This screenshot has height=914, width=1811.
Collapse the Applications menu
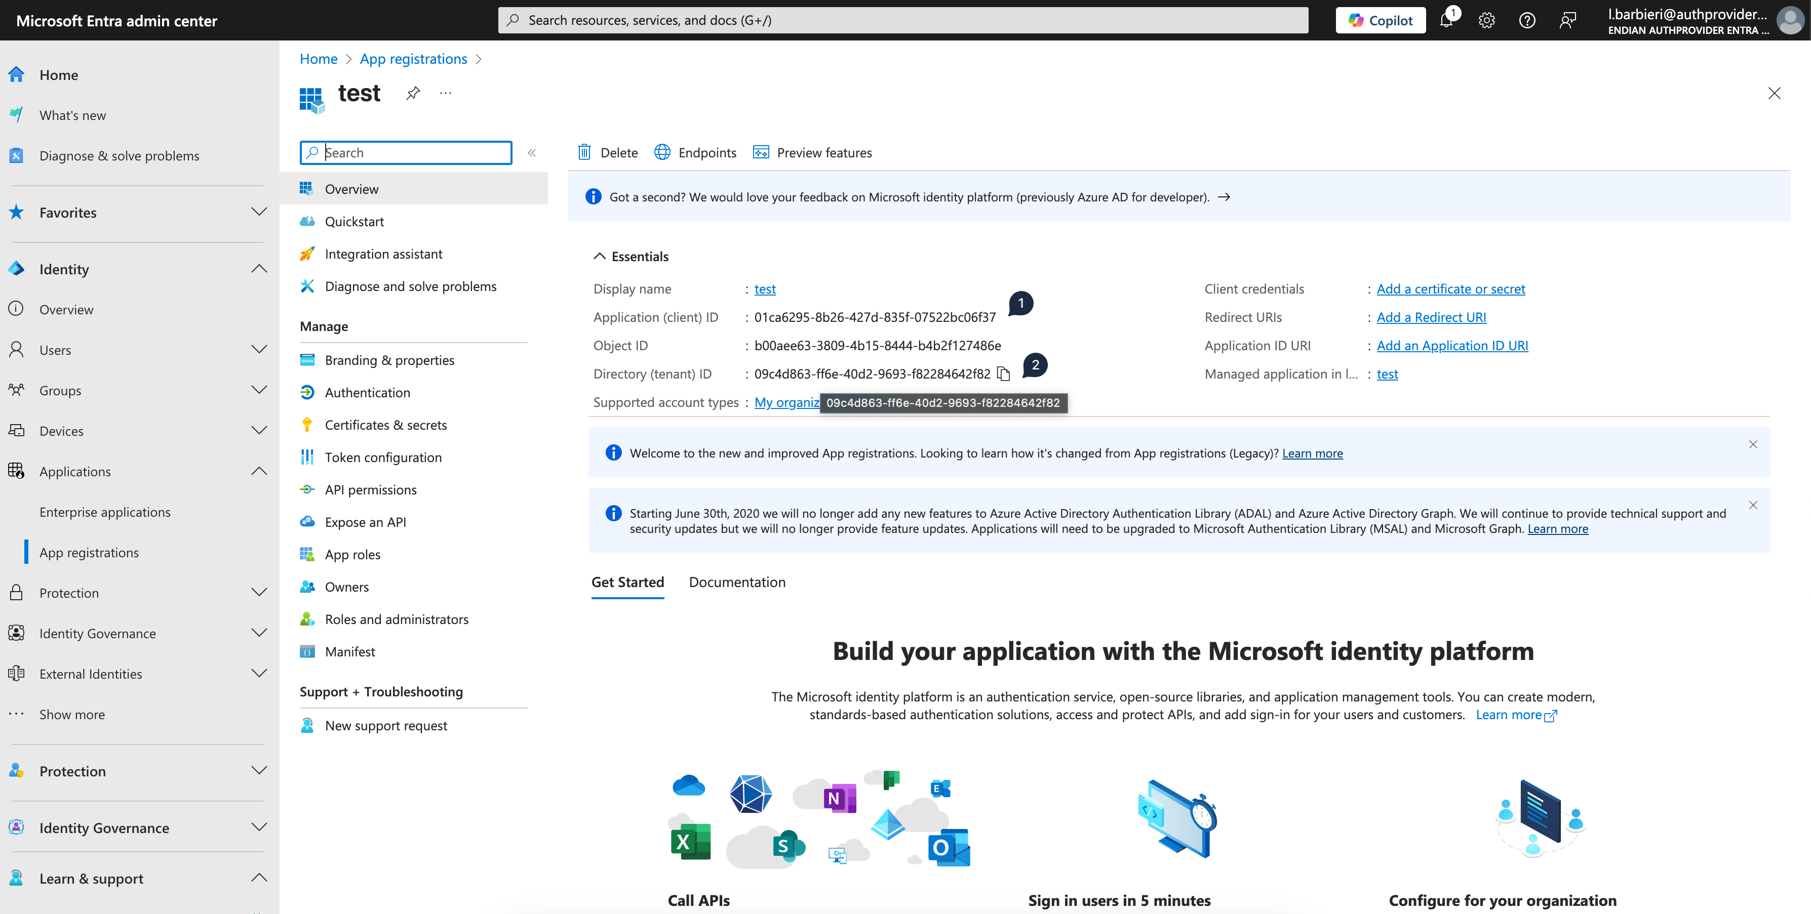[x=259, y=471]
